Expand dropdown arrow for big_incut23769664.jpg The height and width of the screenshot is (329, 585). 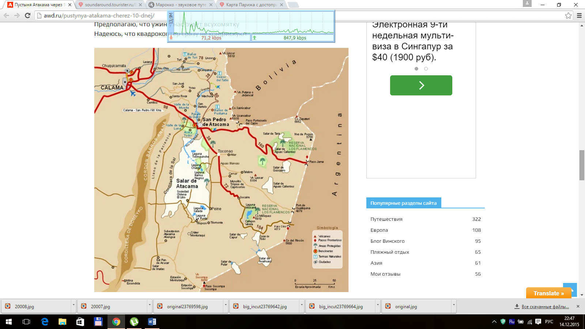pos(378,306)
